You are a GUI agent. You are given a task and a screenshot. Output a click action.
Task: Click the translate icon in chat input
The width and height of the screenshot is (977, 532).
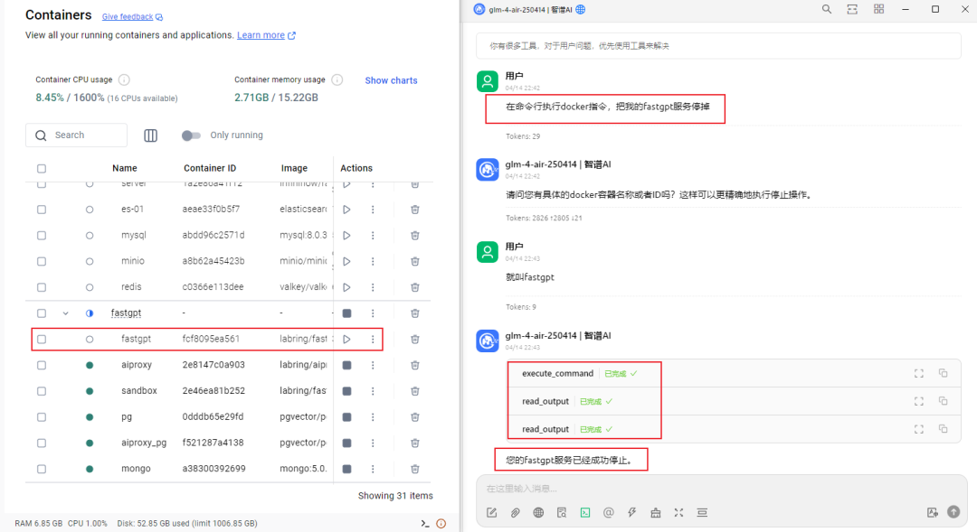click(x=932, y=512)
